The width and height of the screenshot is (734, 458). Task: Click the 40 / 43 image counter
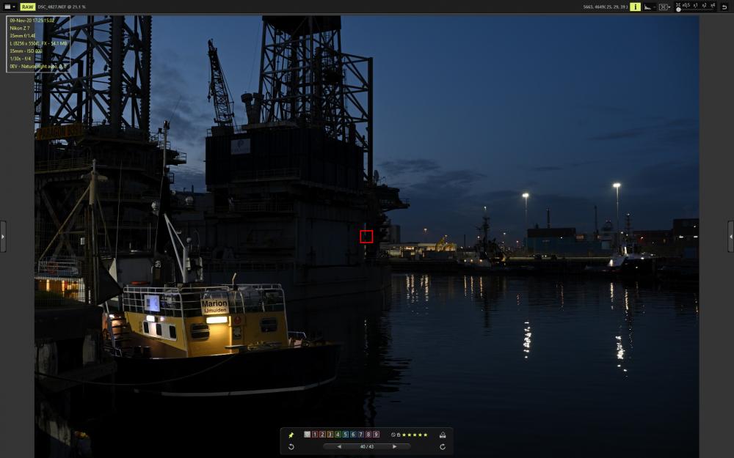click(x=367, y=447)
